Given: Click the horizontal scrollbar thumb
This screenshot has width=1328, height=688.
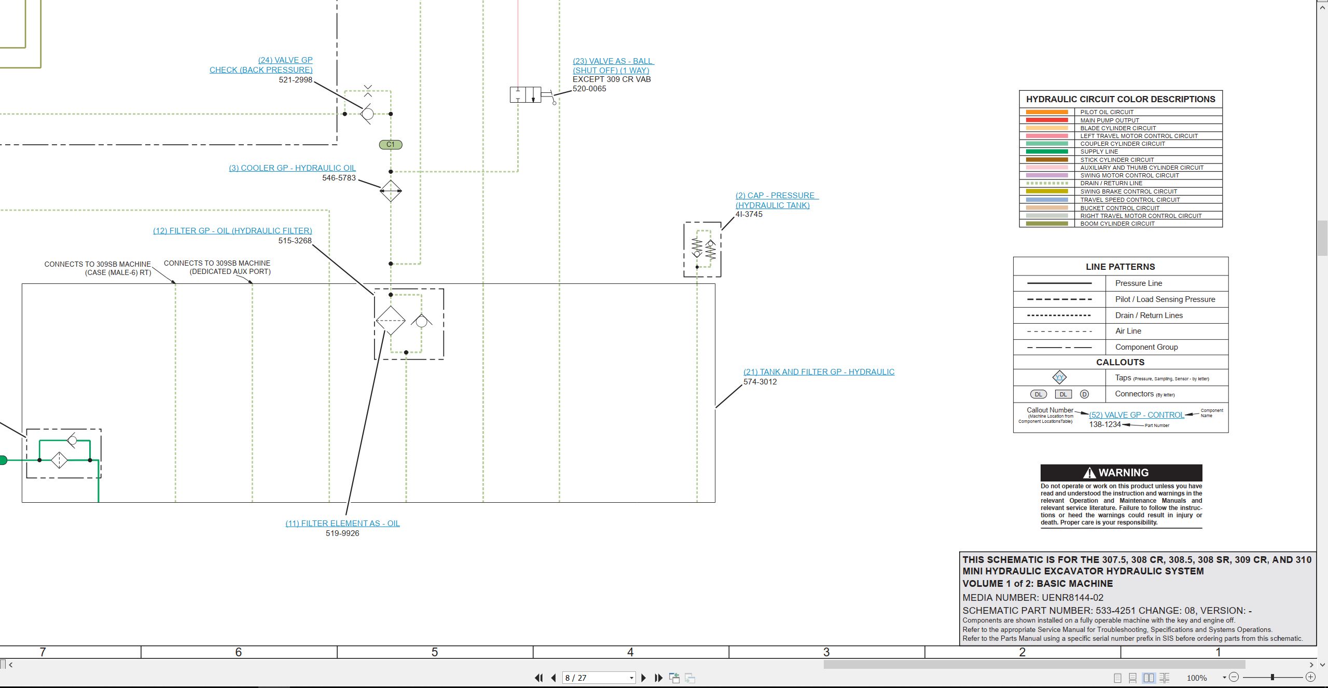Looking at the screenshot, I should [x=1034, y=665].
